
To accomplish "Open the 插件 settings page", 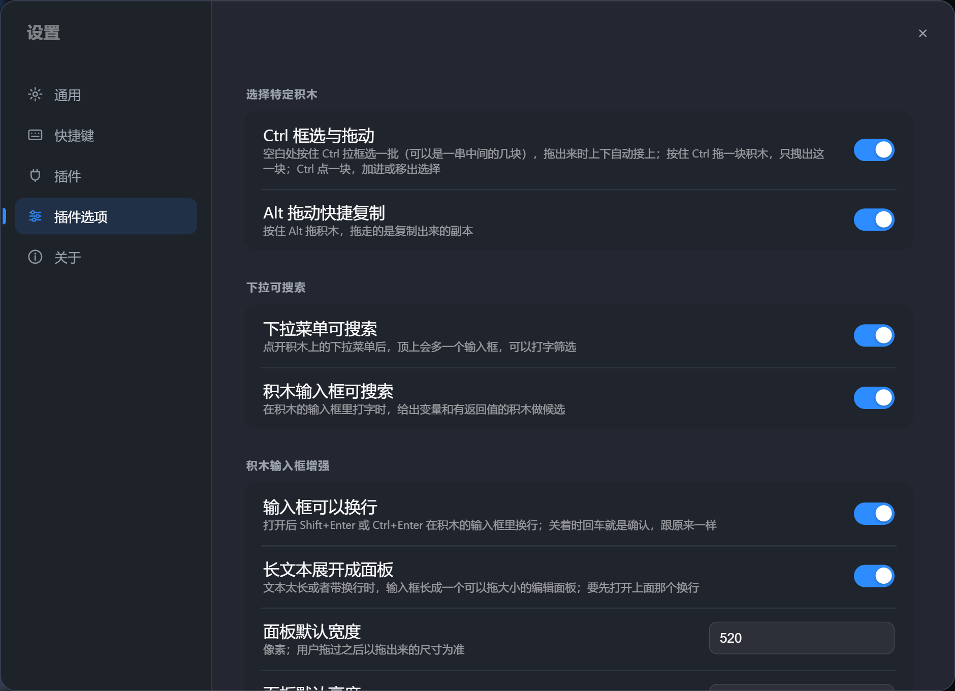I will pyautogui.click(x=106, y=176).
